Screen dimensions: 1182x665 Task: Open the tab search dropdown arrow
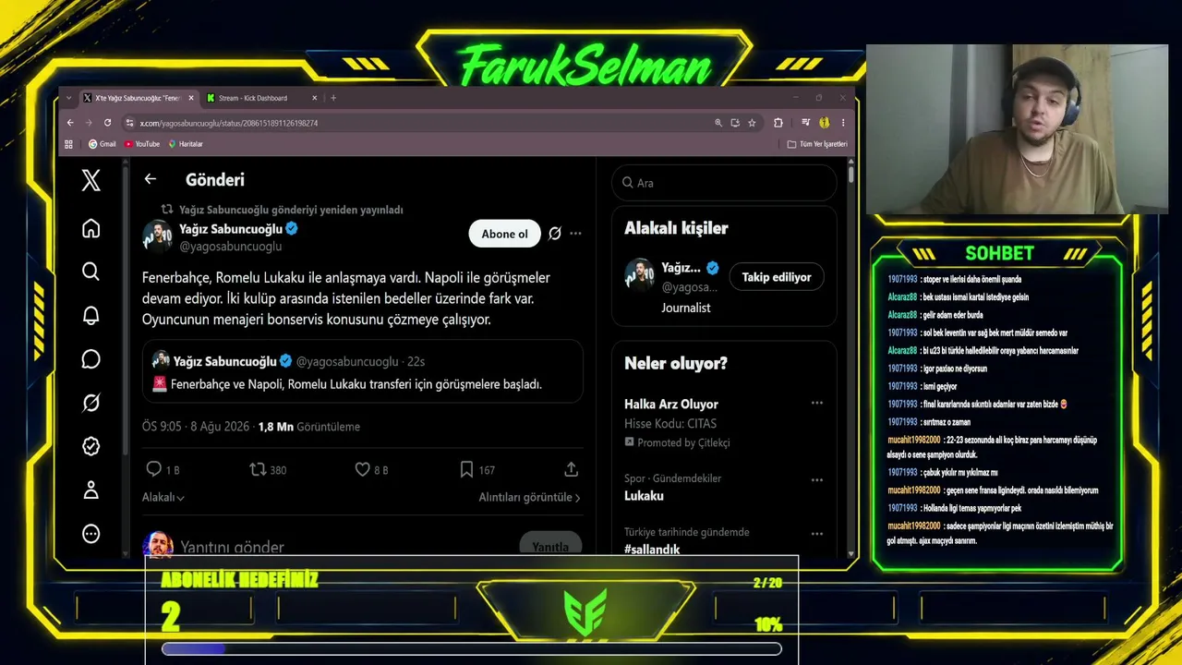click(x=68, y=98)
